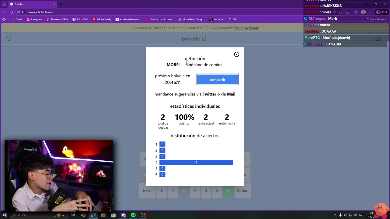Click the microphone tray icon

341,215
